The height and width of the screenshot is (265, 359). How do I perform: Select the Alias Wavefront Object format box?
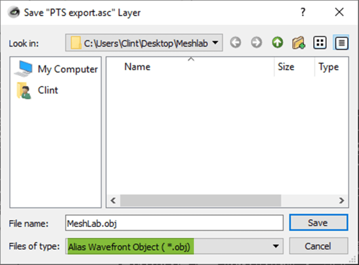[x=129, y=246]
